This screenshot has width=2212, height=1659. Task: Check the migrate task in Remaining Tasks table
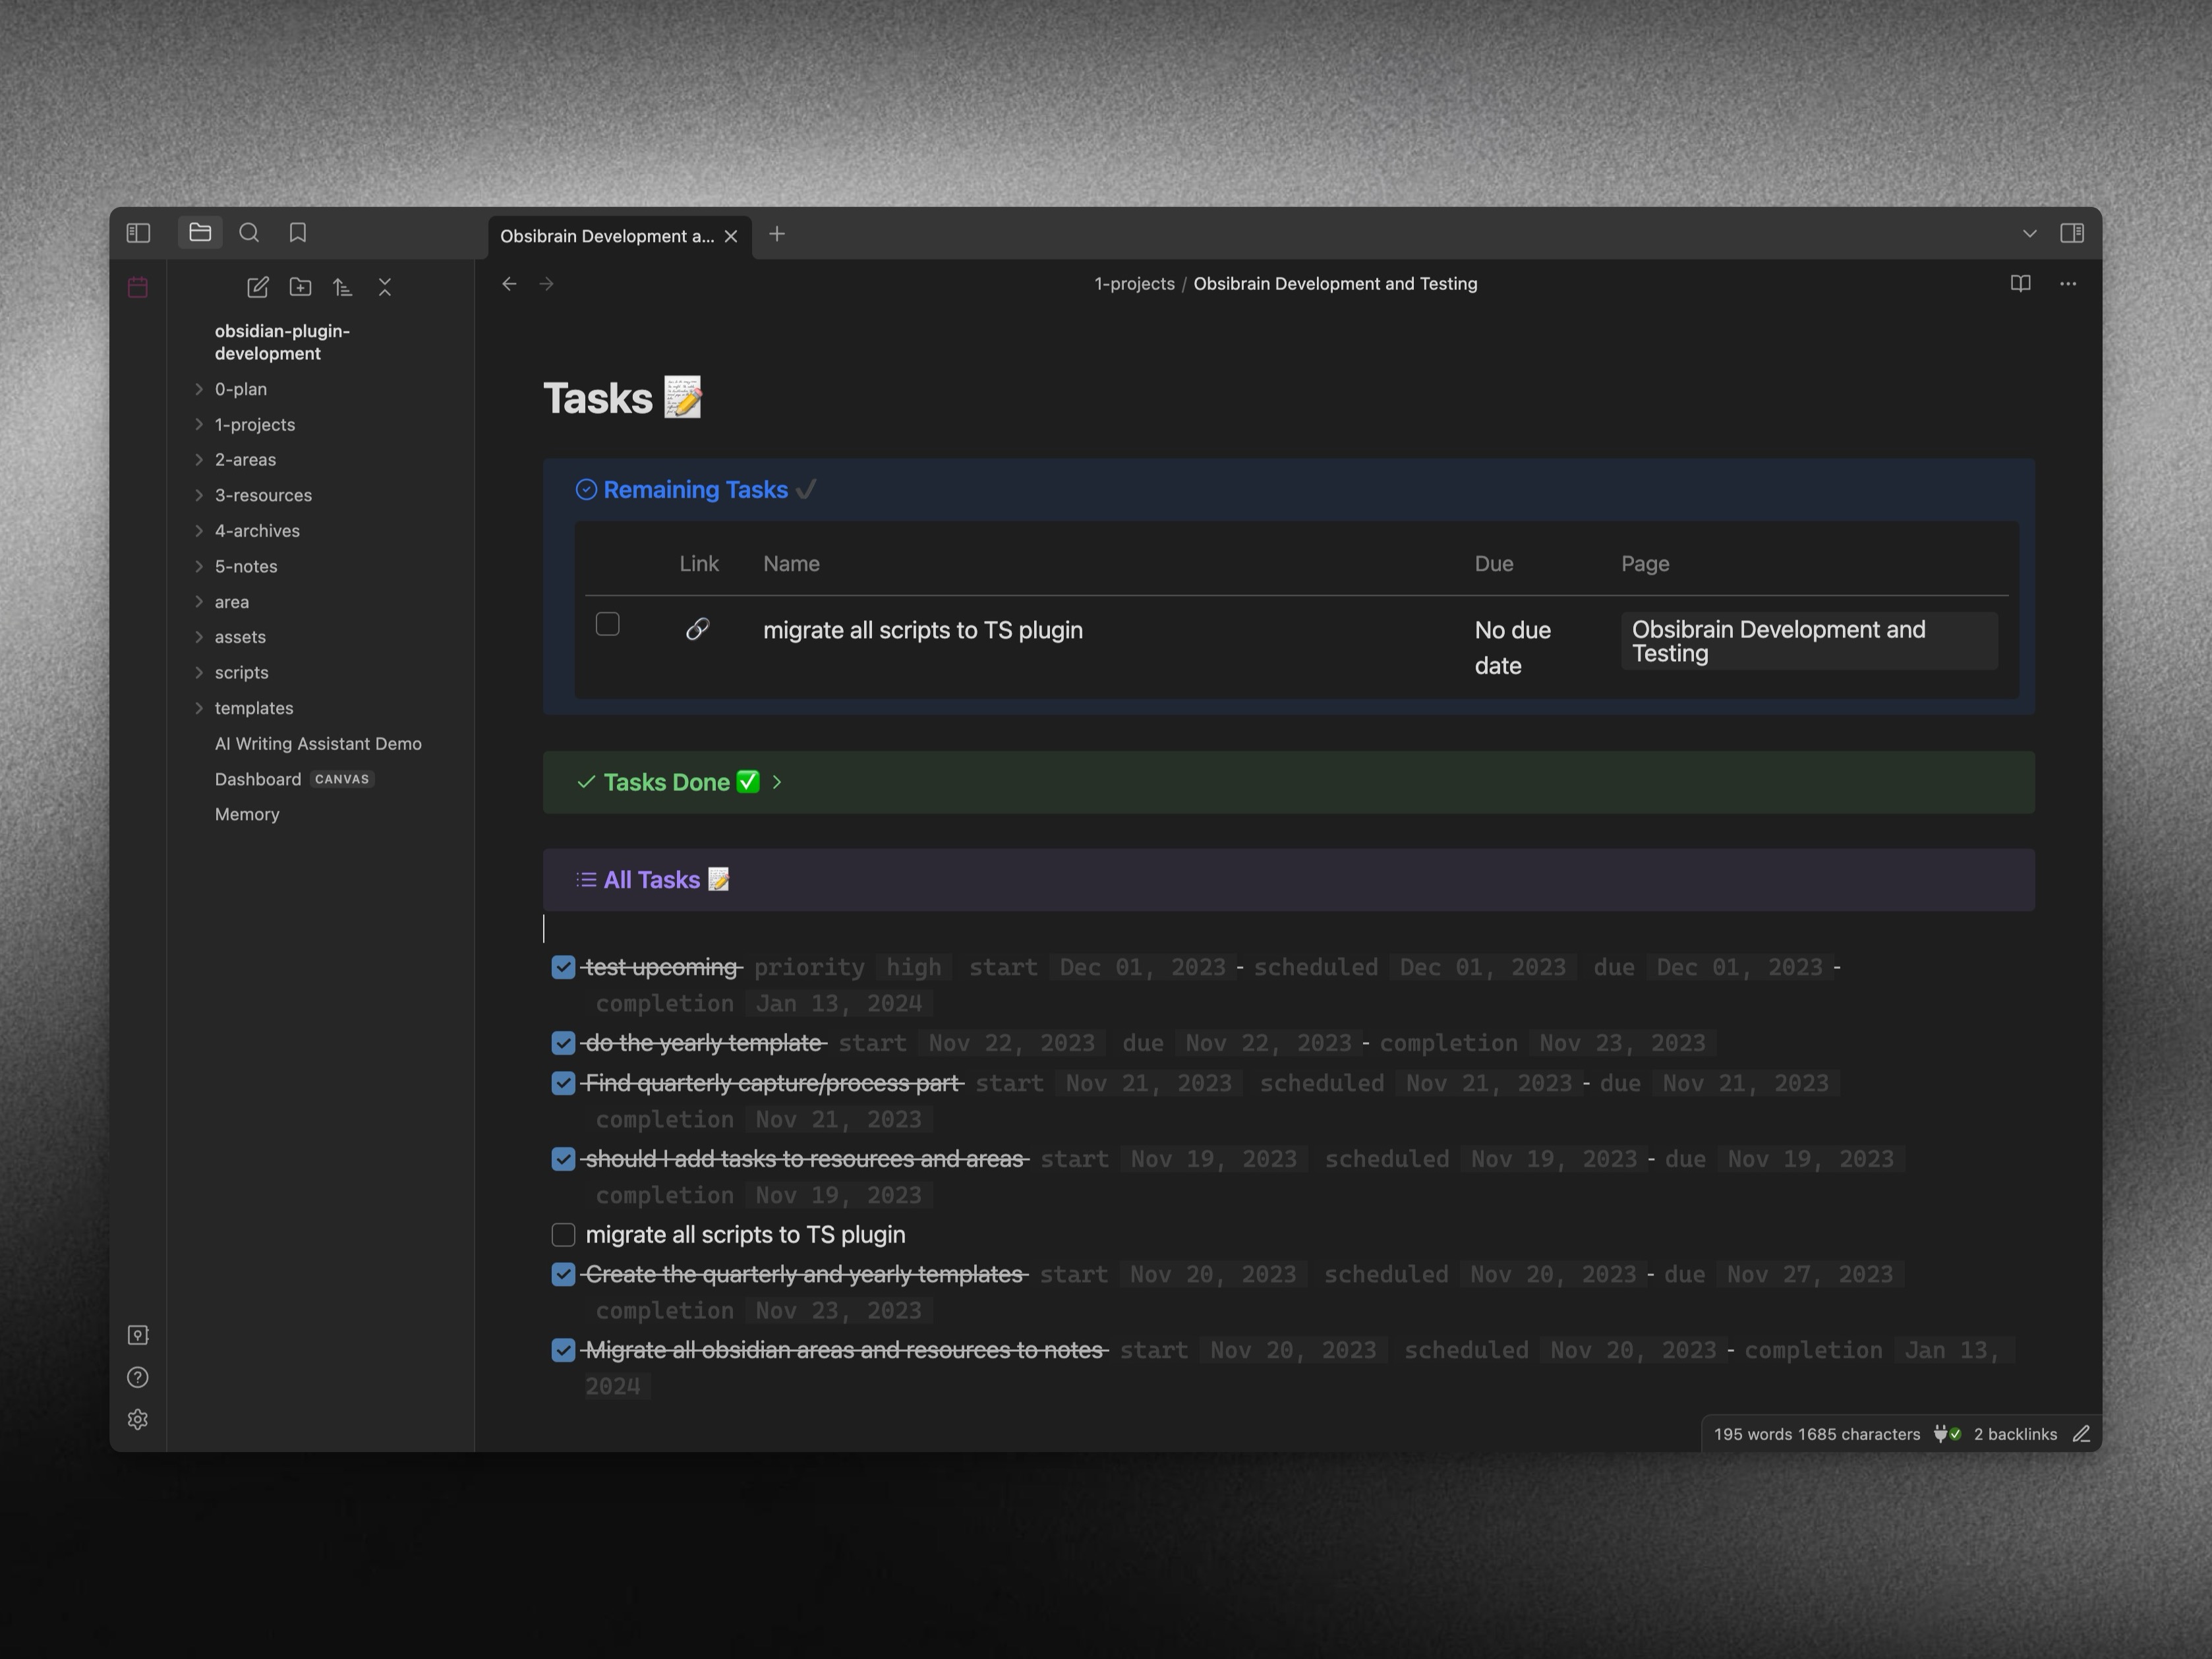point(607,624)
